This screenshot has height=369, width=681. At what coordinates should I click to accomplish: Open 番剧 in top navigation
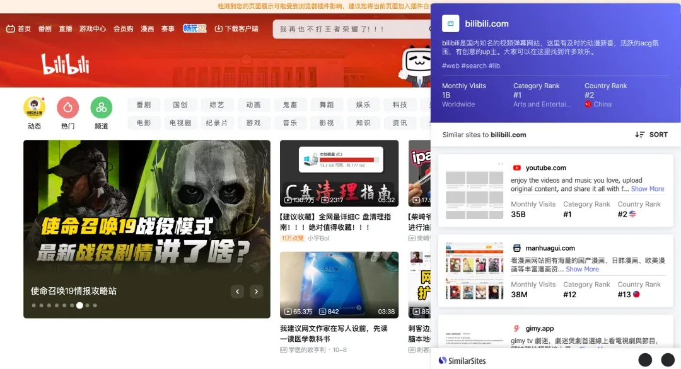tap(45, 28)
